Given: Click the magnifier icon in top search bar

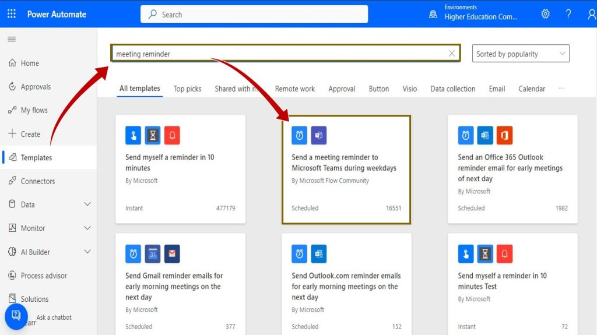Looking at the screenshot, I should click(152, 15).
